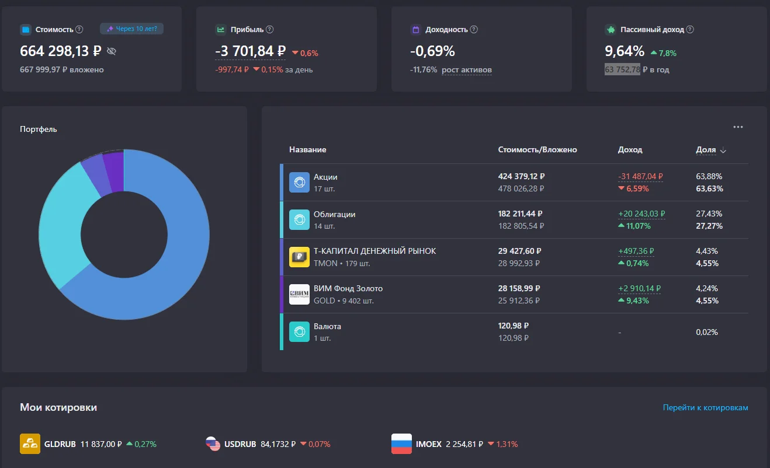Click the Название column header

point(308,149)
